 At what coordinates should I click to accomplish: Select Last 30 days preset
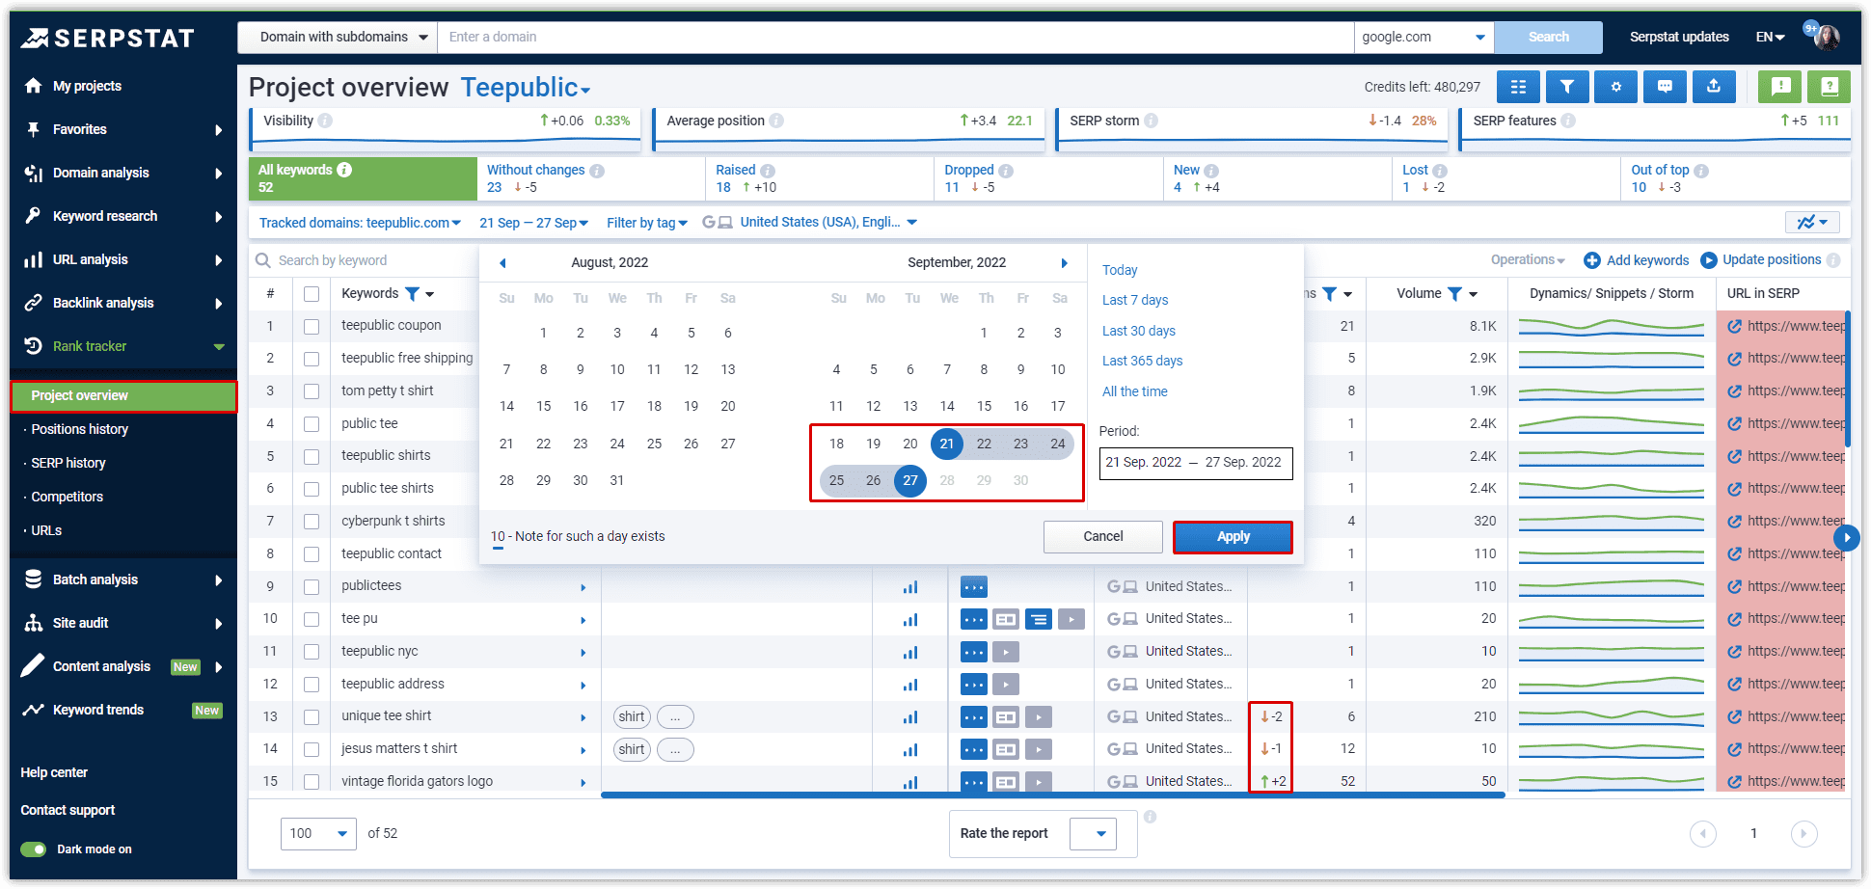pos(1139,332)
